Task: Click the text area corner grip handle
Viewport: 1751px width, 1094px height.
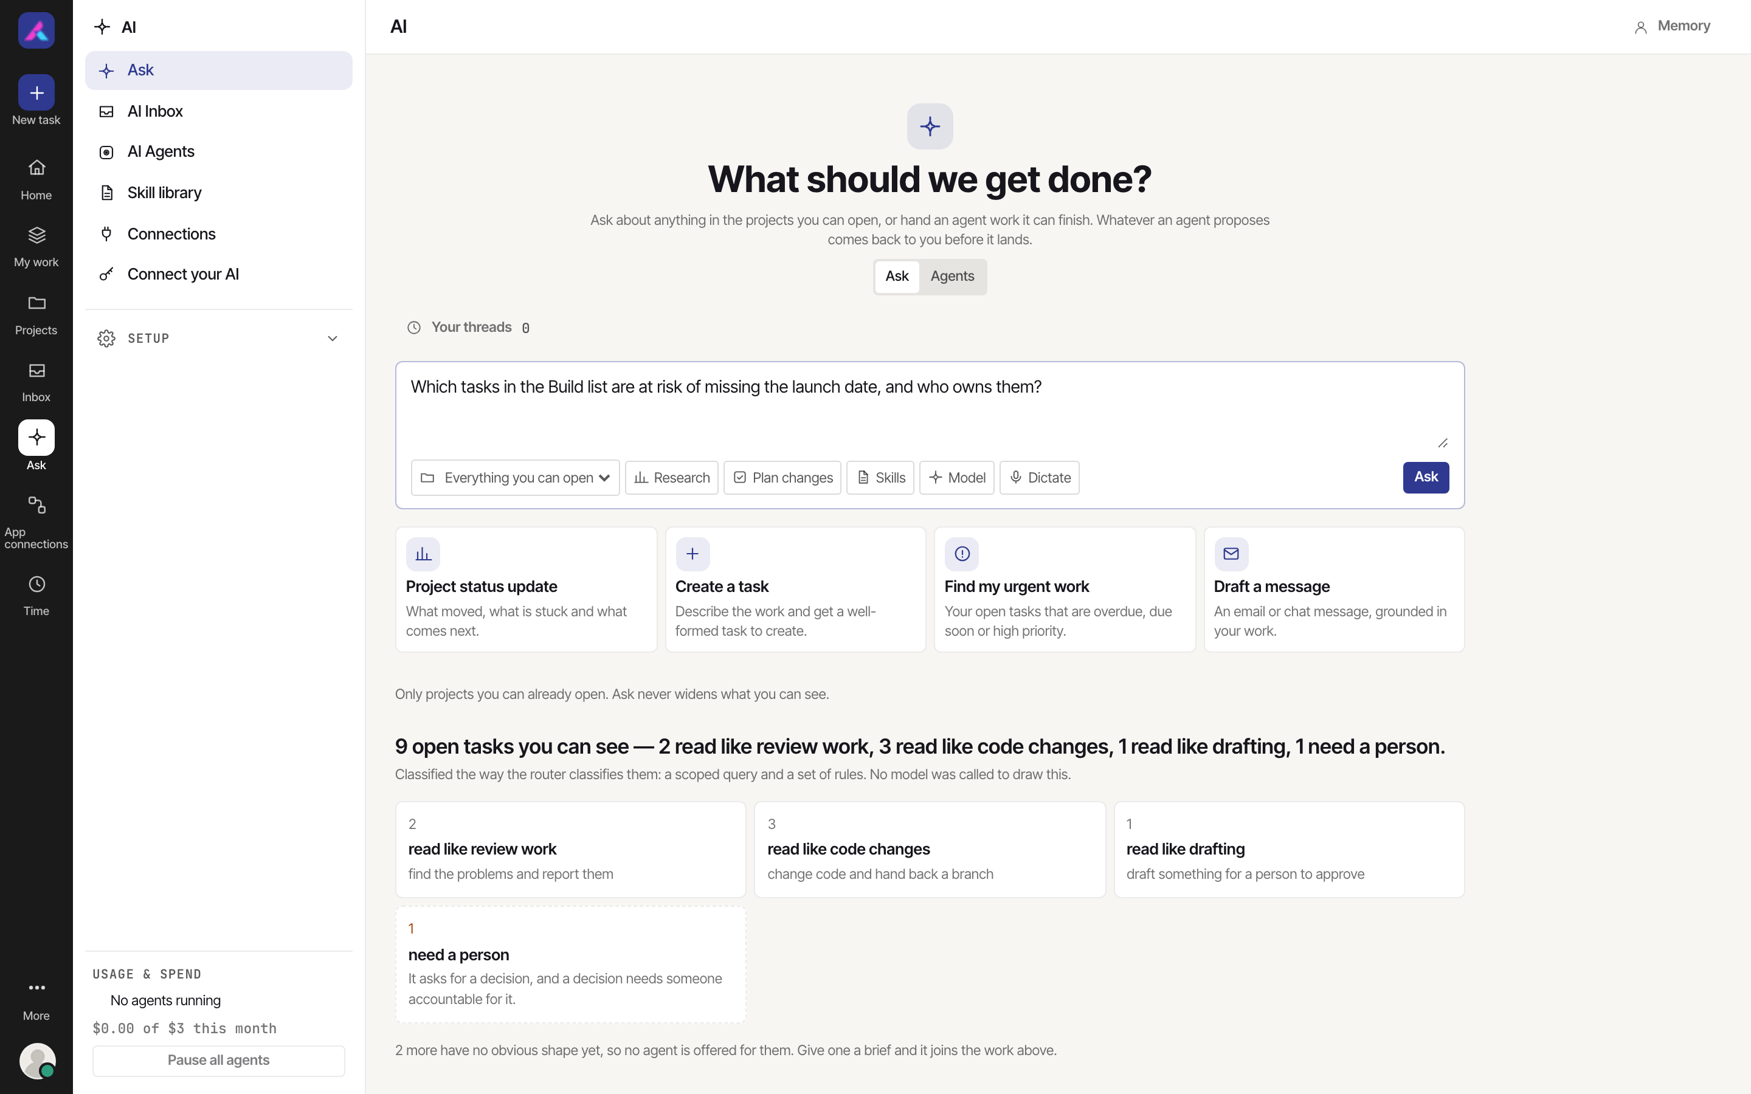Action: tap(1443, 443)
